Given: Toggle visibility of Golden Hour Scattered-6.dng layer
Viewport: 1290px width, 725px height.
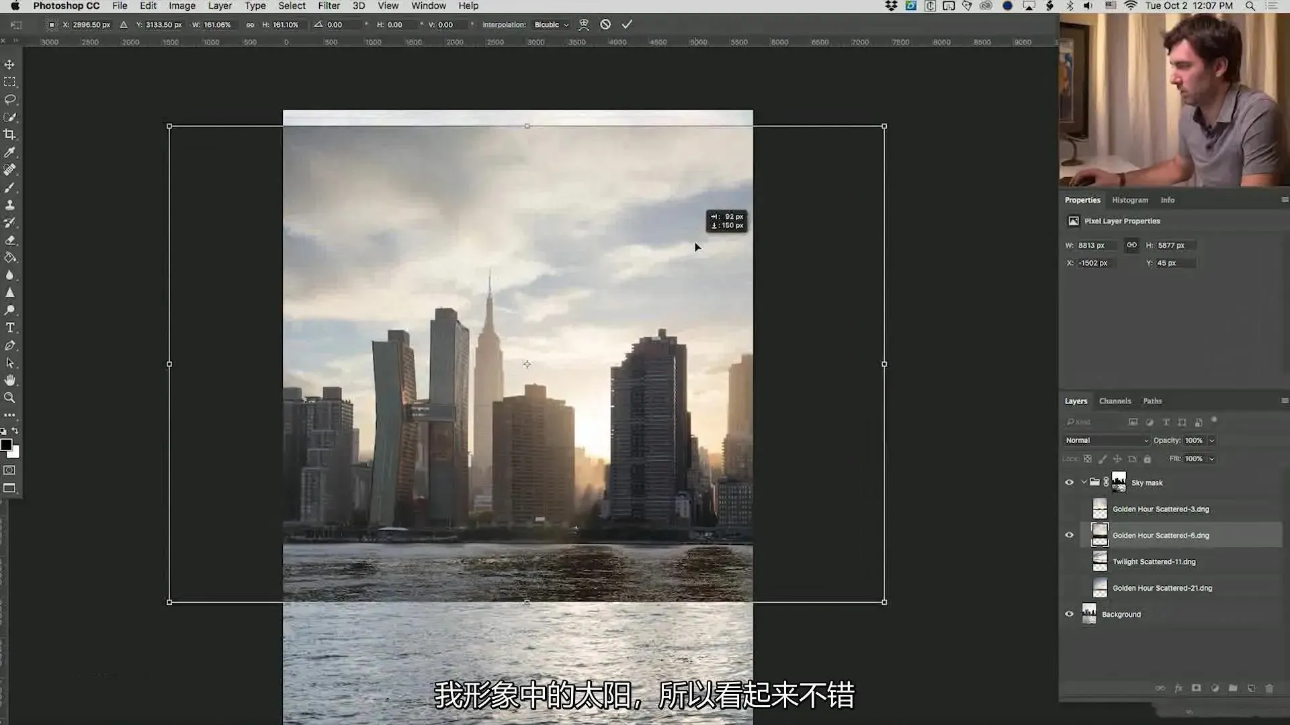Looking at the screenshot, I should point(1069,535).
